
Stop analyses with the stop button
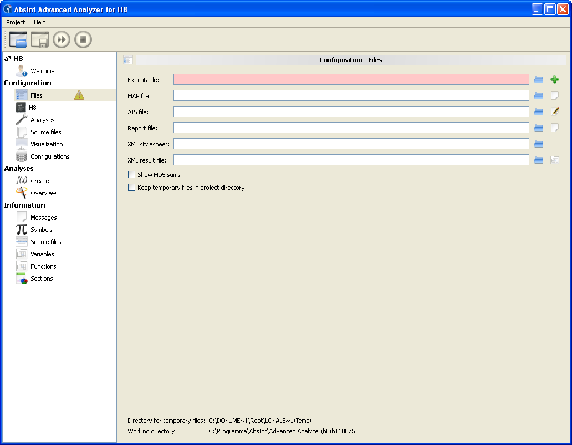[x=83, y=39]
